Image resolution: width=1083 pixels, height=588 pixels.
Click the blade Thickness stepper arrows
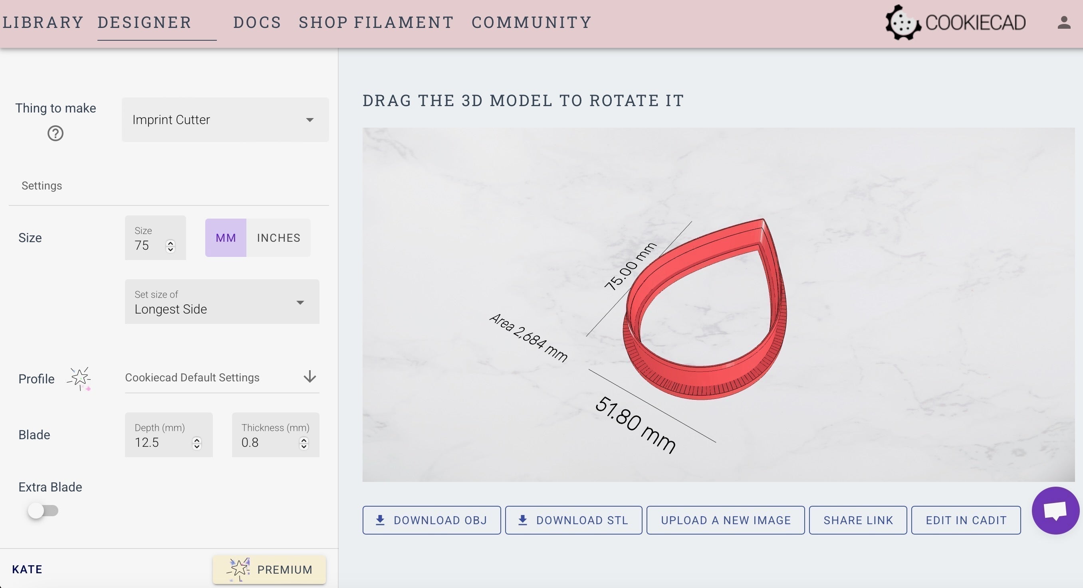[303, 443]
